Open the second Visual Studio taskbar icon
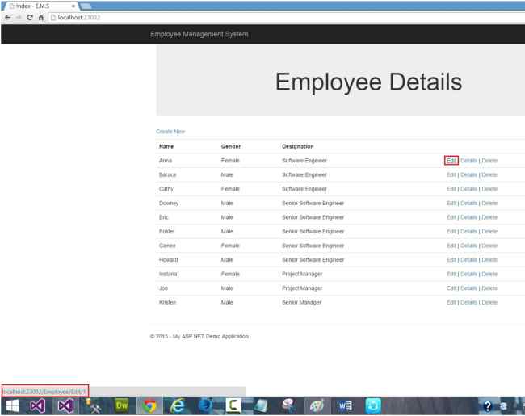The image size is (525, 416). click(x=65, y=406)
